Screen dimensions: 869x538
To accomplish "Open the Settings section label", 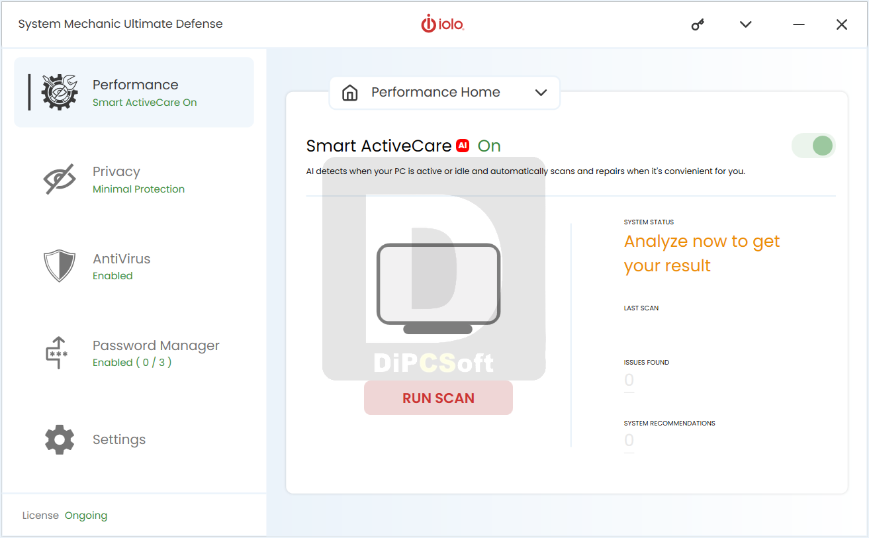I will click(119, 439).
